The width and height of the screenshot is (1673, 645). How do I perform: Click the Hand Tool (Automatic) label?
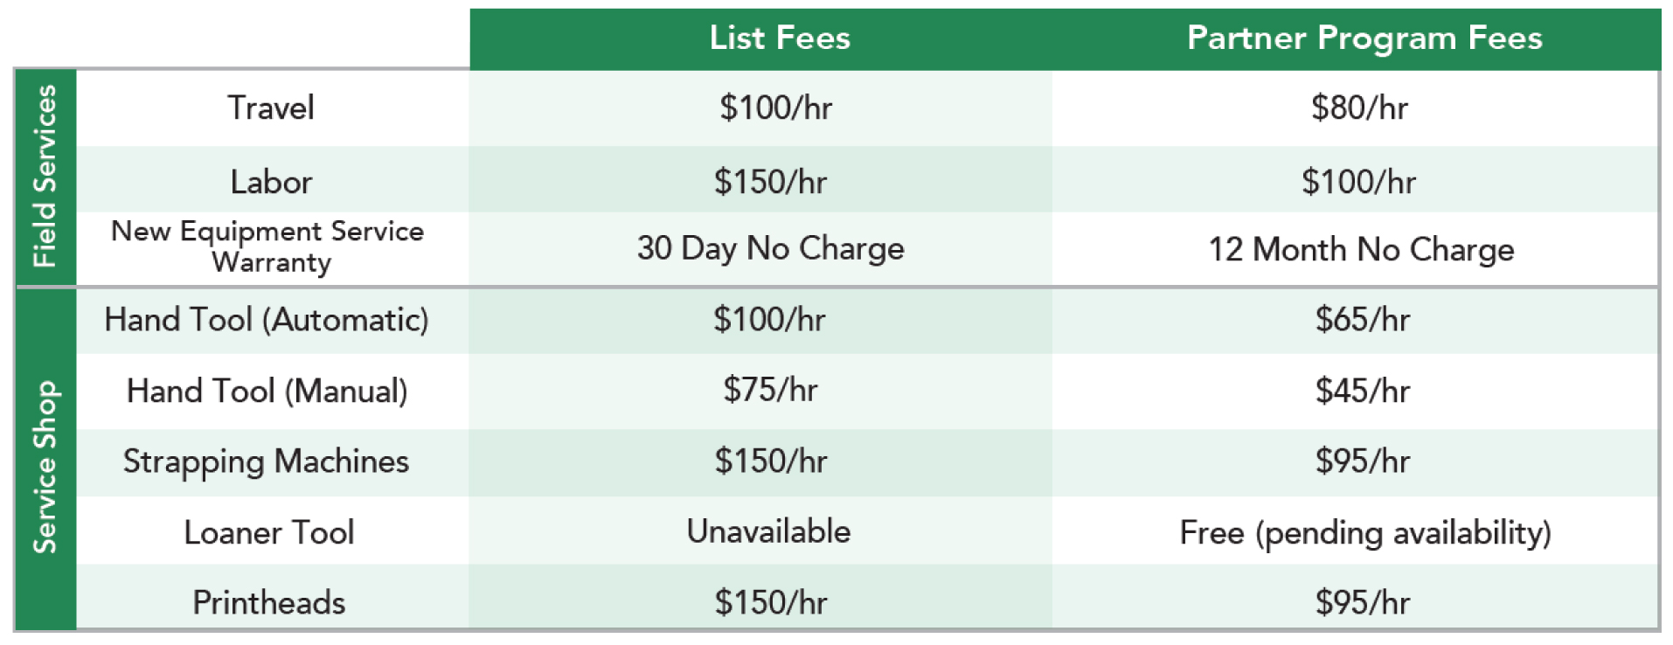(267, 320)
